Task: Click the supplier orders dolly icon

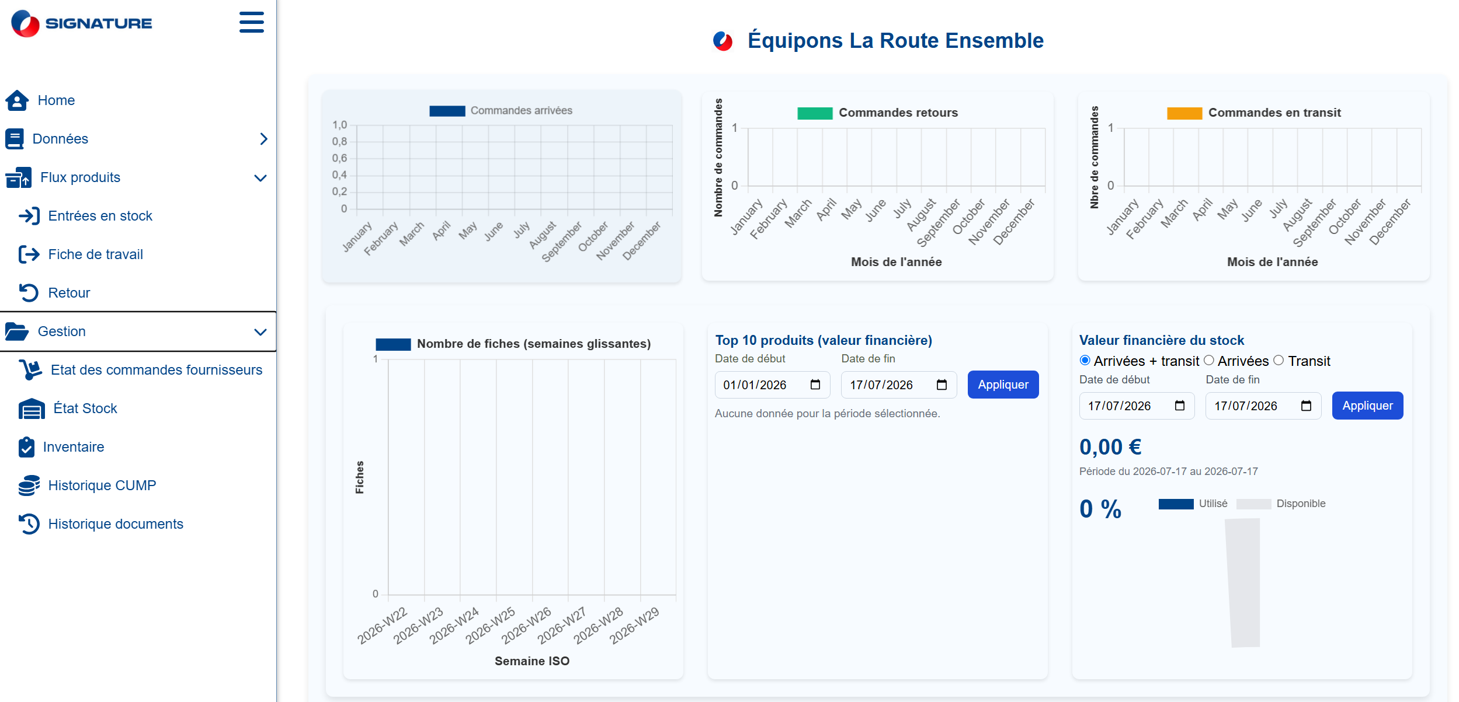Action: (x=30, y=370)
